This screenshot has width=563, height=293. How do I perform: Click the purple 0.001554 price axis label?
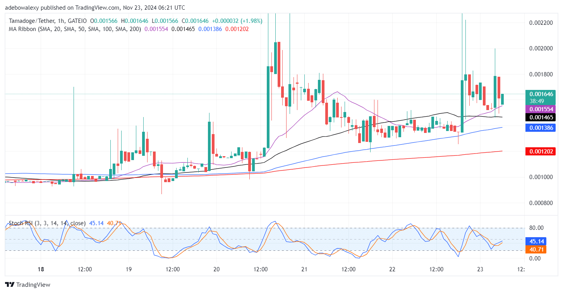[x=541, y=110]
